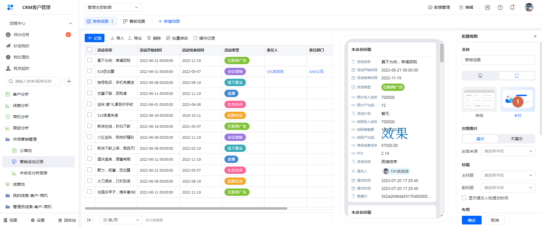Open the 封面来源 field dropdown
The image size is (542, 227).
[x=508, y=151]
